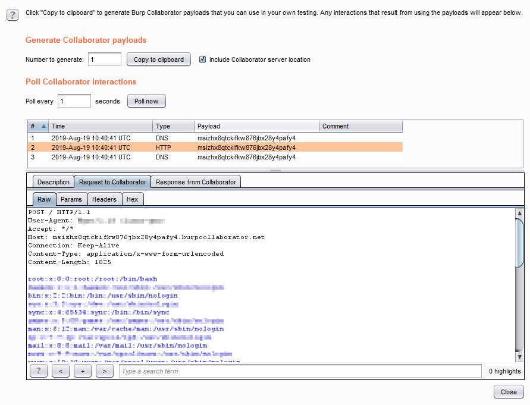Select interaction row 1 DNS entry
Viewport: 530px width, 405px height.
click(215, 138)
